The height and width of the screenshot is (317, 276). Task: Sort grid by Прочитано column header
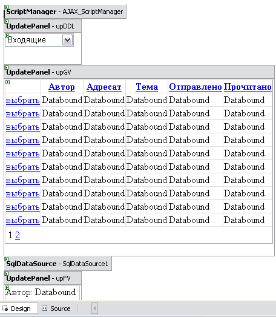coord(248,87)
